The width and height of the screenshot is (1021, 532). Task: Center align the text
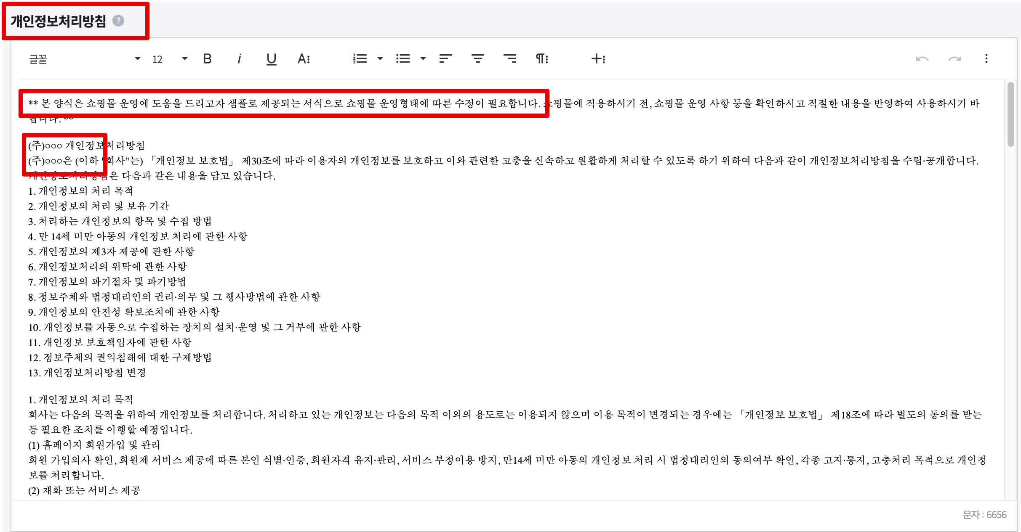477,59
